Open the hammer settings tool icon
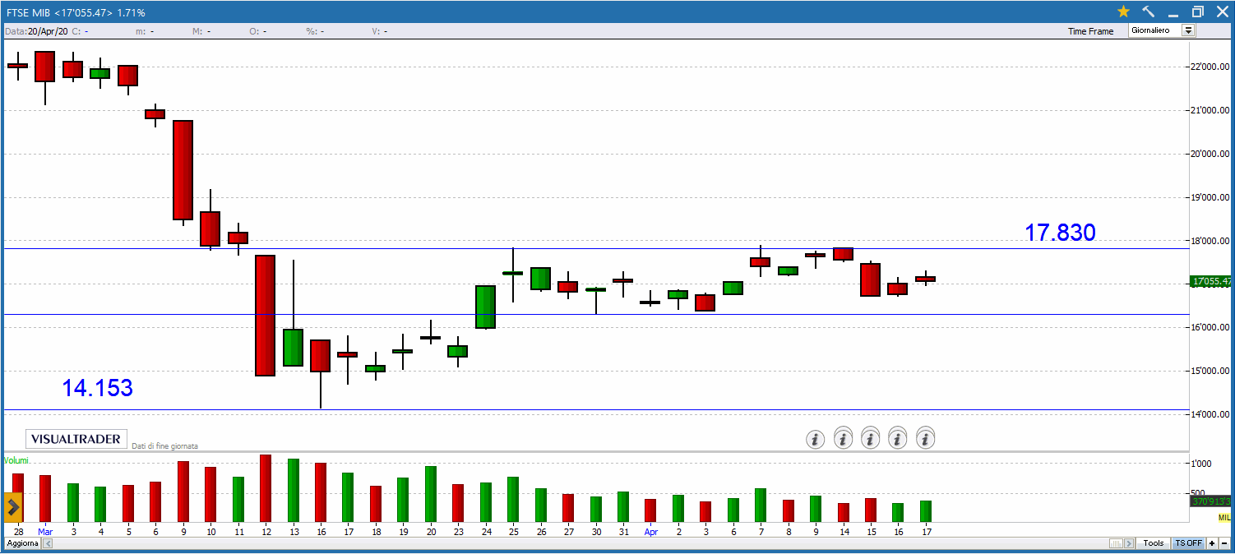Image resolution: width=1235 pixels, height=554 pixels. click(1149, 12)
